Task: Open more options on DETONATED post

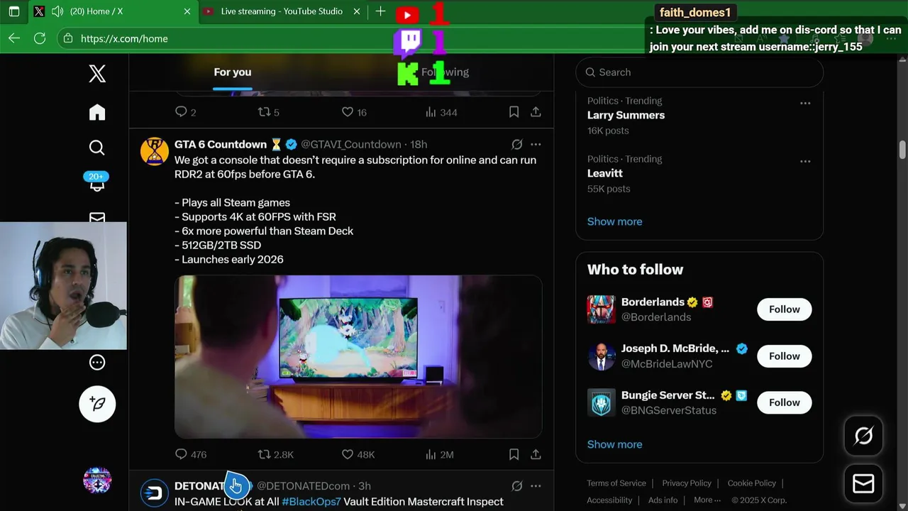Action: (x=536, y=486)
